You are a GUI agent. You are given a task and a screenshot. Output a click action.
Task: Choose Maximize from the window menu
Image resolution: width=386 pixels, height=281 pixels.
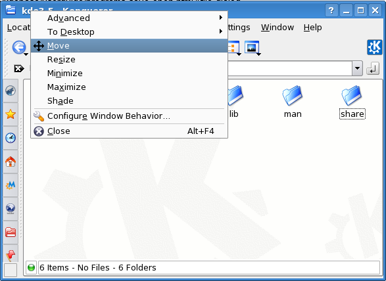click(129, 87)
